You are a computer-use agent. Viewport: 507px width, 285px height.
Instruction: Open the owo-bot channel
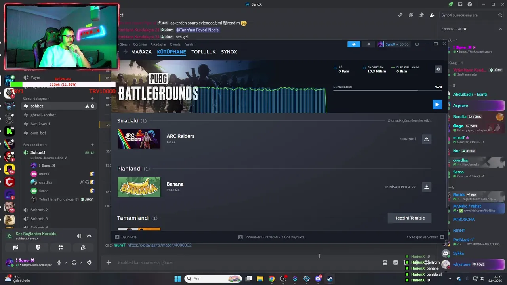tap(59, 133)
